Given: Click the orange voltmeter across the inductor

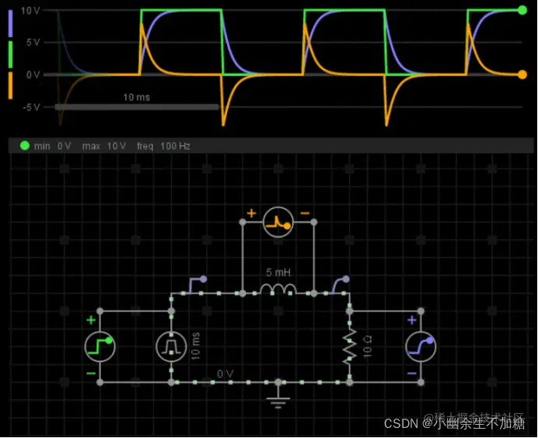Looking at the screenshot, I should coord(278,222).
